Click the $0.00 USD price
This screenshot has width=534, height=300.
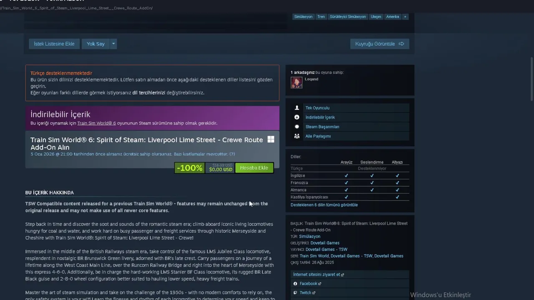[x=221, y=170]
